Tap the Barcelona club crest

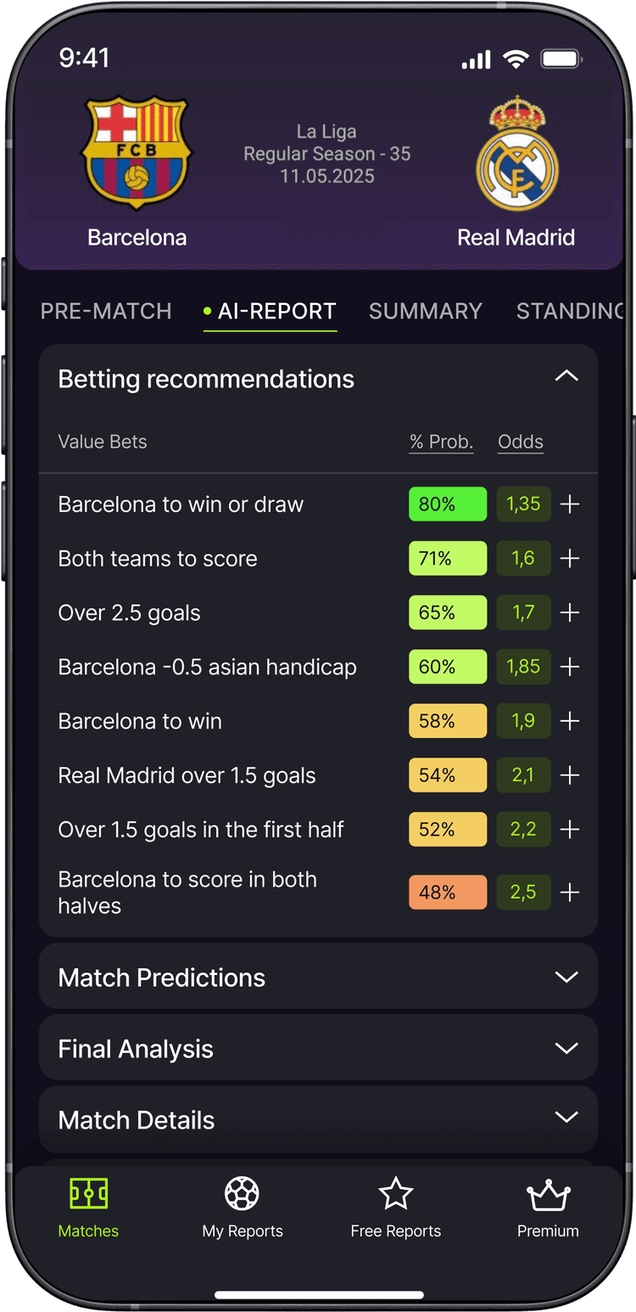(x=137, y=153)
